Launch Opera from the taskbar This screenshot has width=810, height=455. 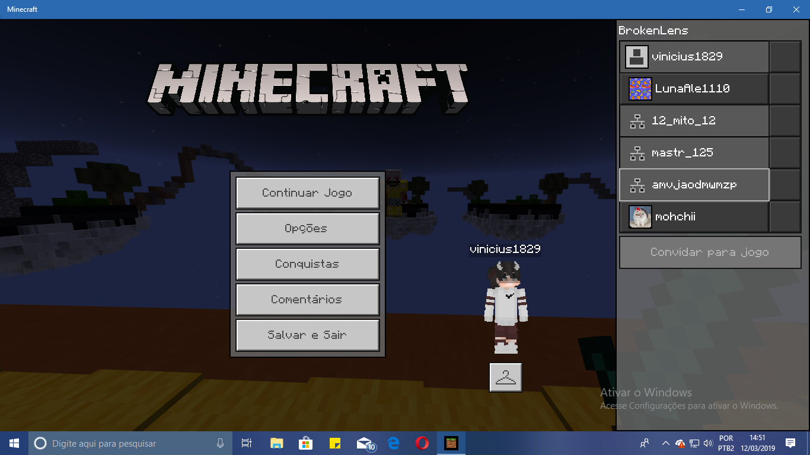[422, 443]
